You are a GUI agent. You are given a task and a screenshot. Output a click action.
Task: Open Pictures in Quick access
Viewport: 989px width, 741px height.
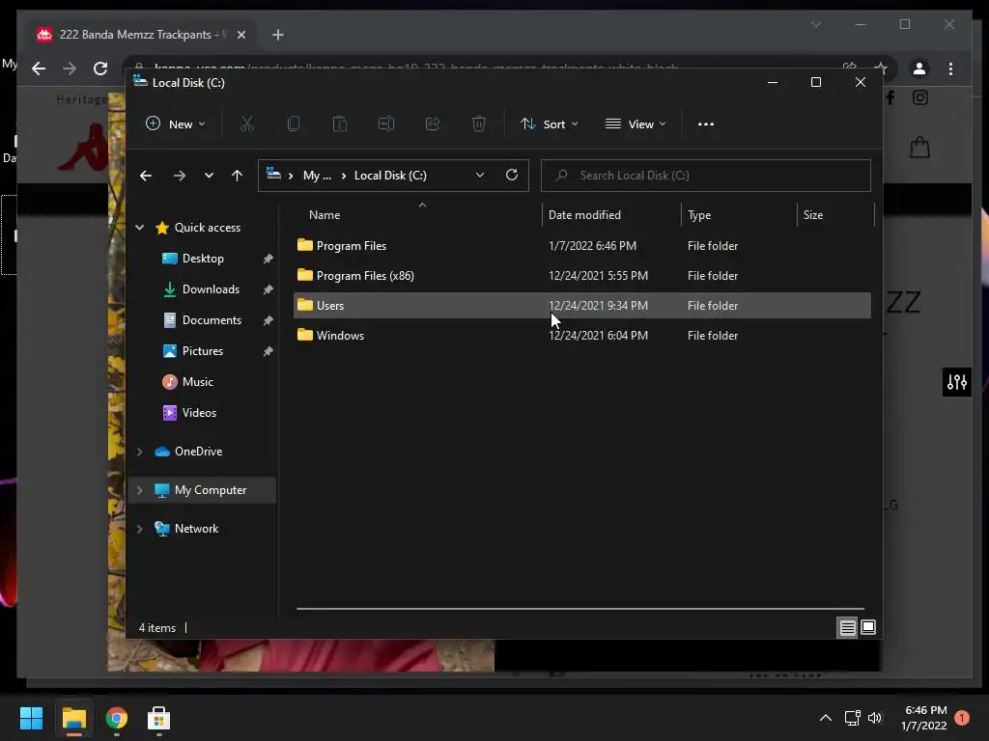coord(203,351)
